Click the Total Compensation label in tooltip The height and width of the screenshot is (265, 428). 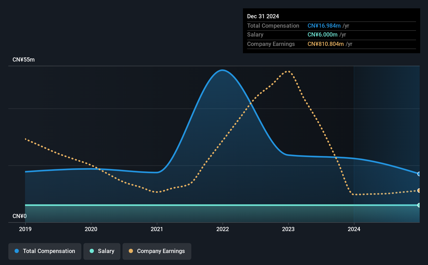(273, 26)
